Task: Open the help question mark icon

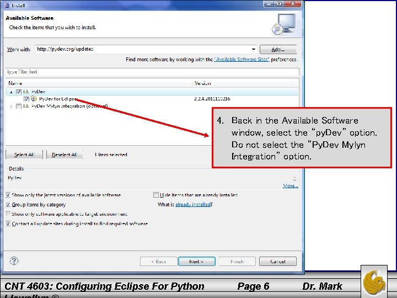Action: [14, 260]
